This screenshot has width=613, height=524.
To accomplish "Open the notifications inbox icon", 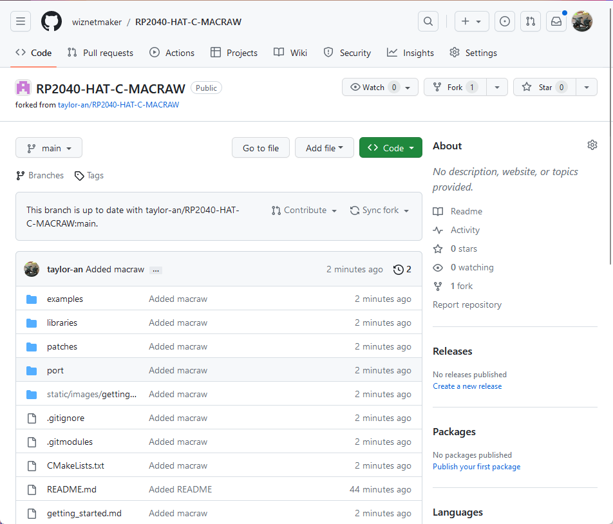I will click(x=556, y=21).
